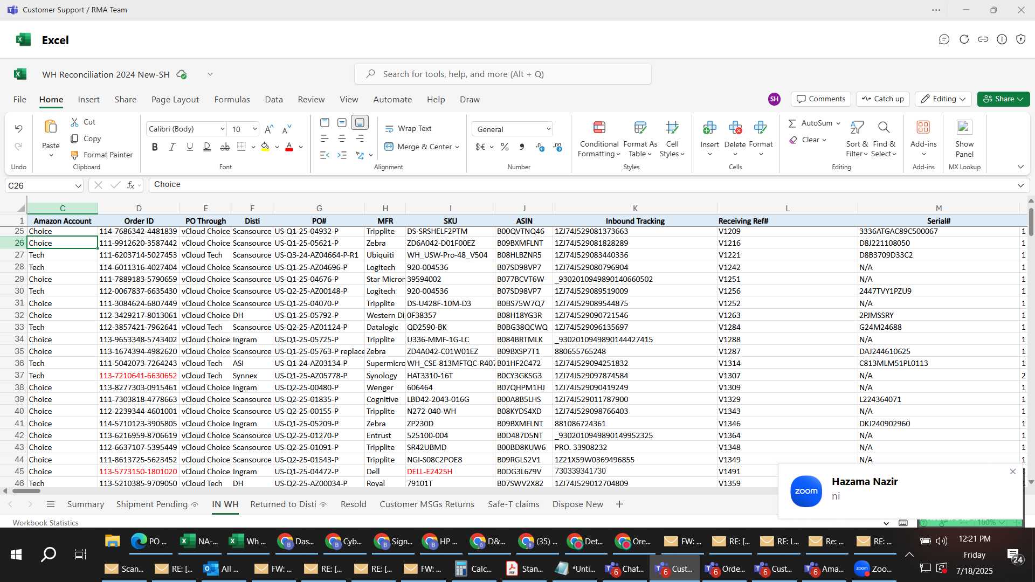This screenshot has height=582, width=1035.
Task: Toggle Bold formatting
Action: coord(155,147)
